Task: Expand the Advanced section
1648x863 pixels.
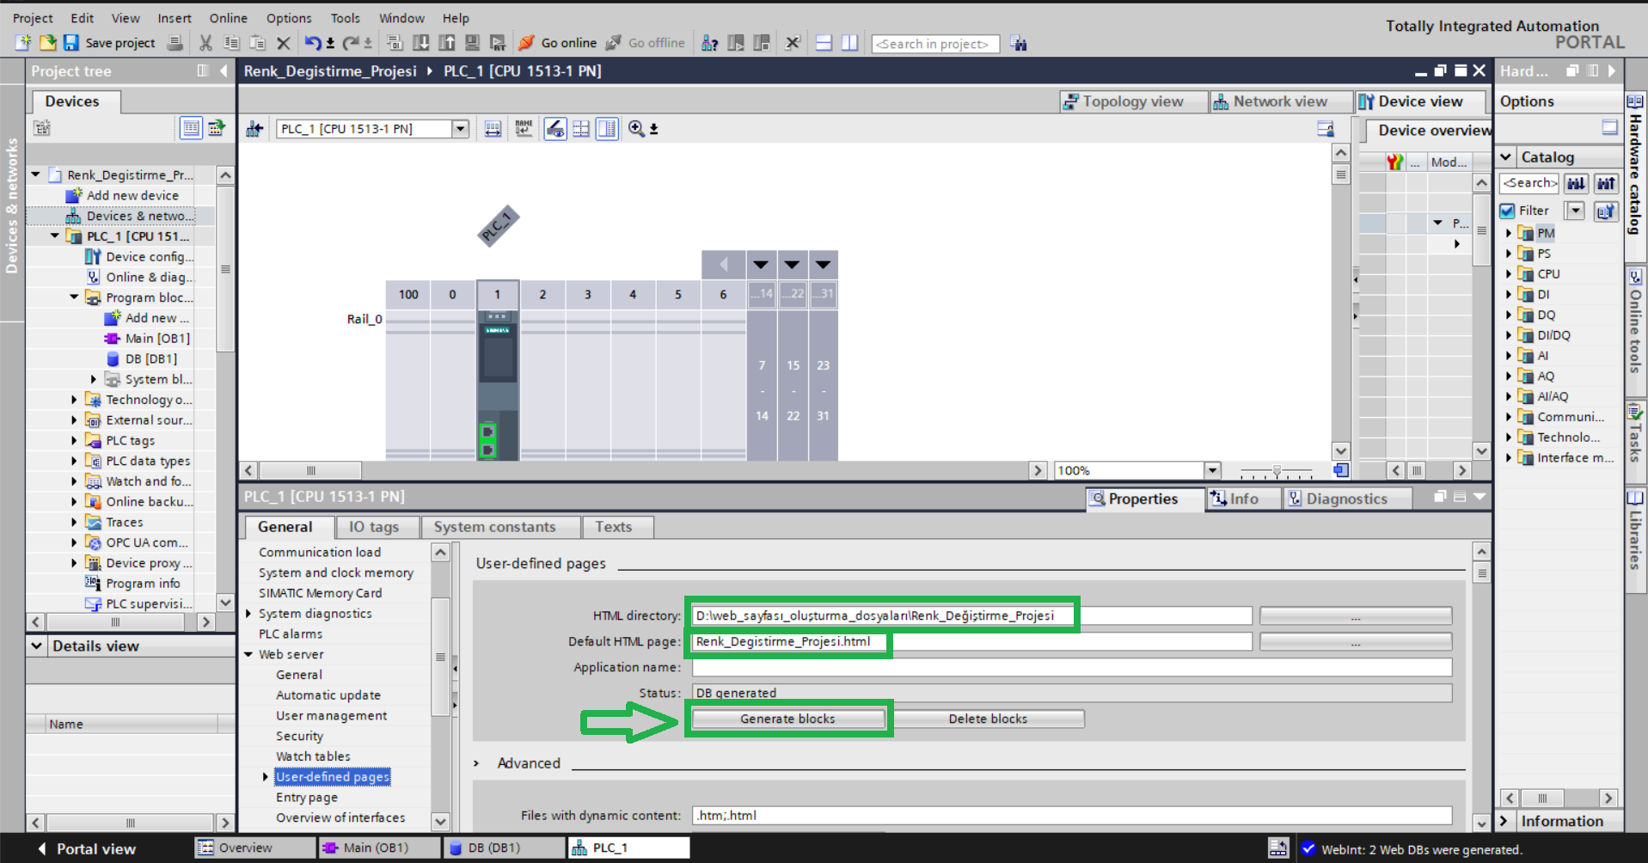Action: tap(477, 763)
